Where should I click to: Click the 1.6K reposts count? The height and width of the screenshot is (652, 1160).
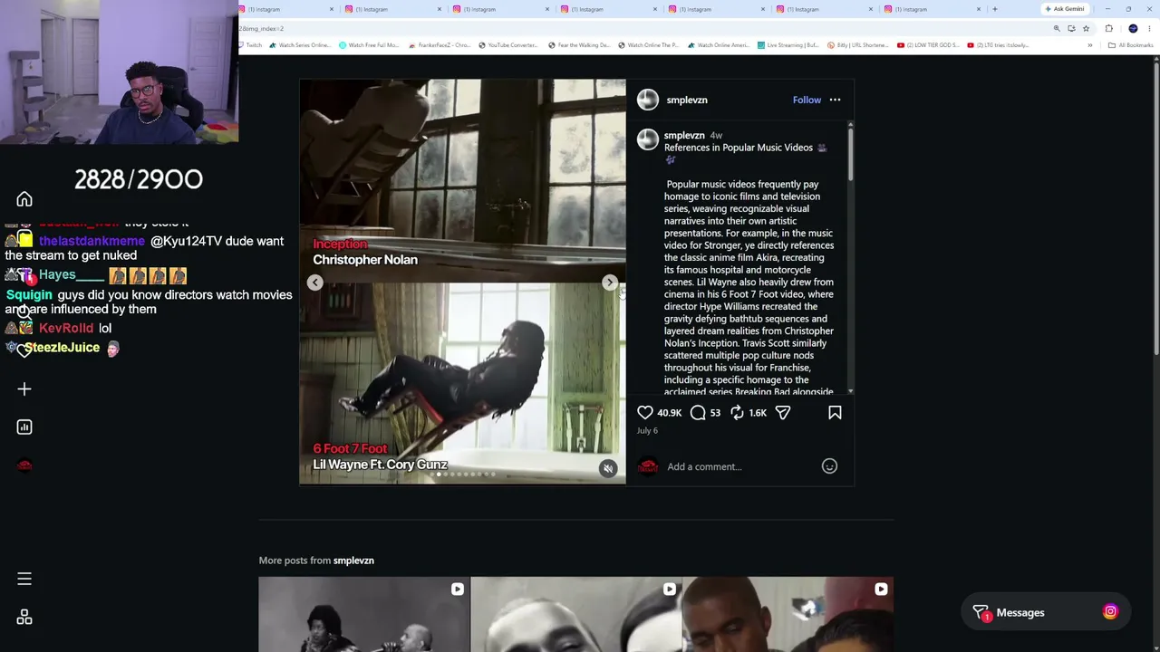tap(758, 413)
